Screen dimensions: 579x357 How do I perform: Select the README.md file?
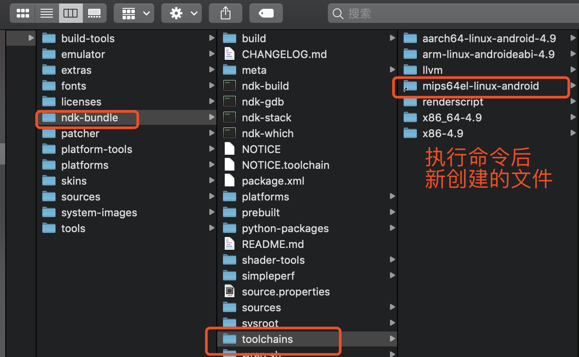(x=273, y=244)
